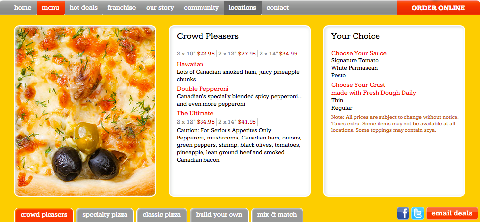Select the build your own tab
Screen dimensions: 480x222
pyautogui.click(x=219, y=215)
